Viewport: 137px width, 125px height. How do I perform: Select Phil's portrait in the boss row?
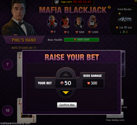click(x=79, y=23)
